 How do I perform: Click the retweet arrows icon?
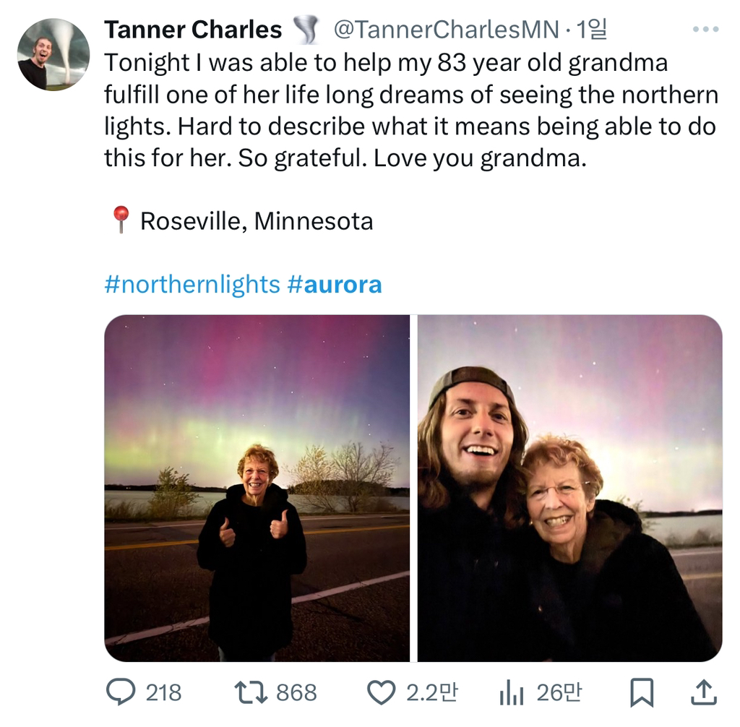tap(251, 692)
